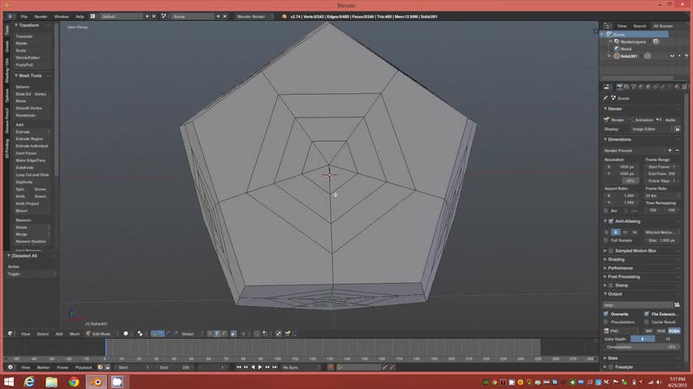Select vertex select mode icon
Screen dimensions: 693x389
(210, 334)
